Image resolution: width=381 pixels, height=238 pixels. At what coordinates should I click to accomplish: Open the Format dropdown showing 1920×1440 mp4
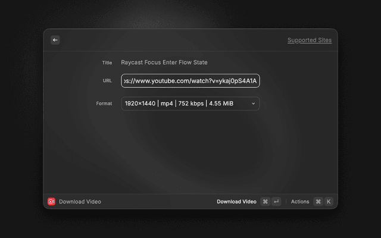point(185,104)
